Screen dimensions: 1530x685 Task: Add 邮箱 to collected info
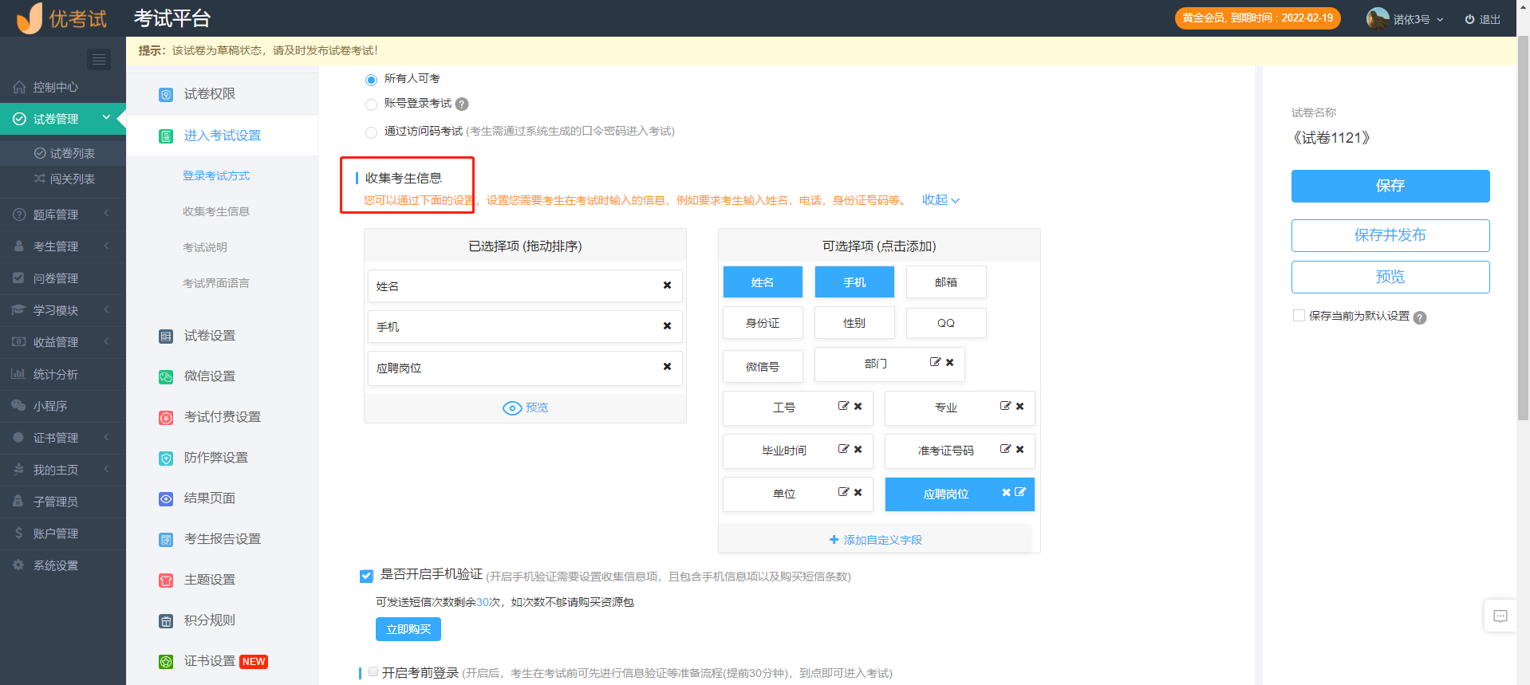(946, 282)
